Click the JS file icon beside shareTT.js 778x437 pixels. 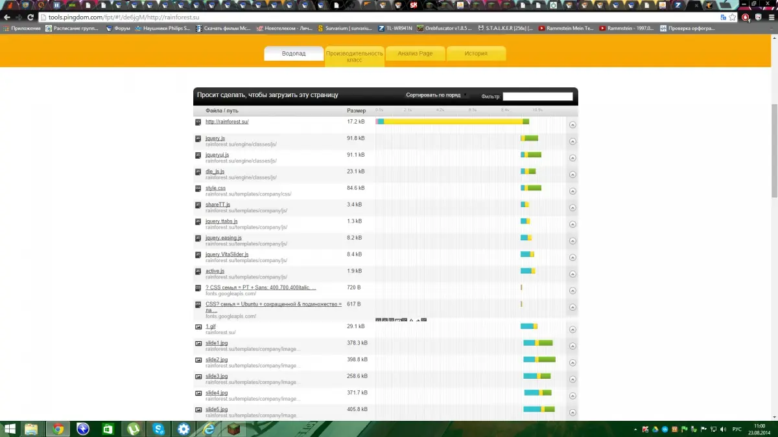pyautogui.click(x=198, y=205)
